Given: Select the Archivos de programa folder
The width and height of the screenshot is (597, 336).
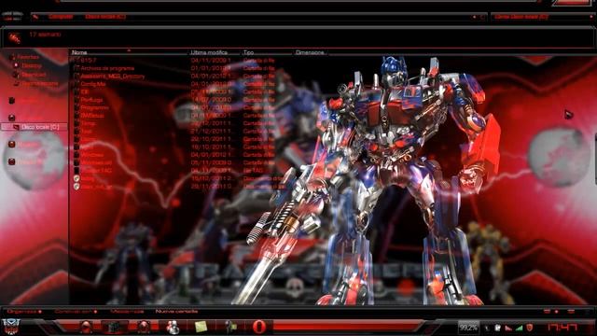Looking at the screenshot, I should coord(108,68).
